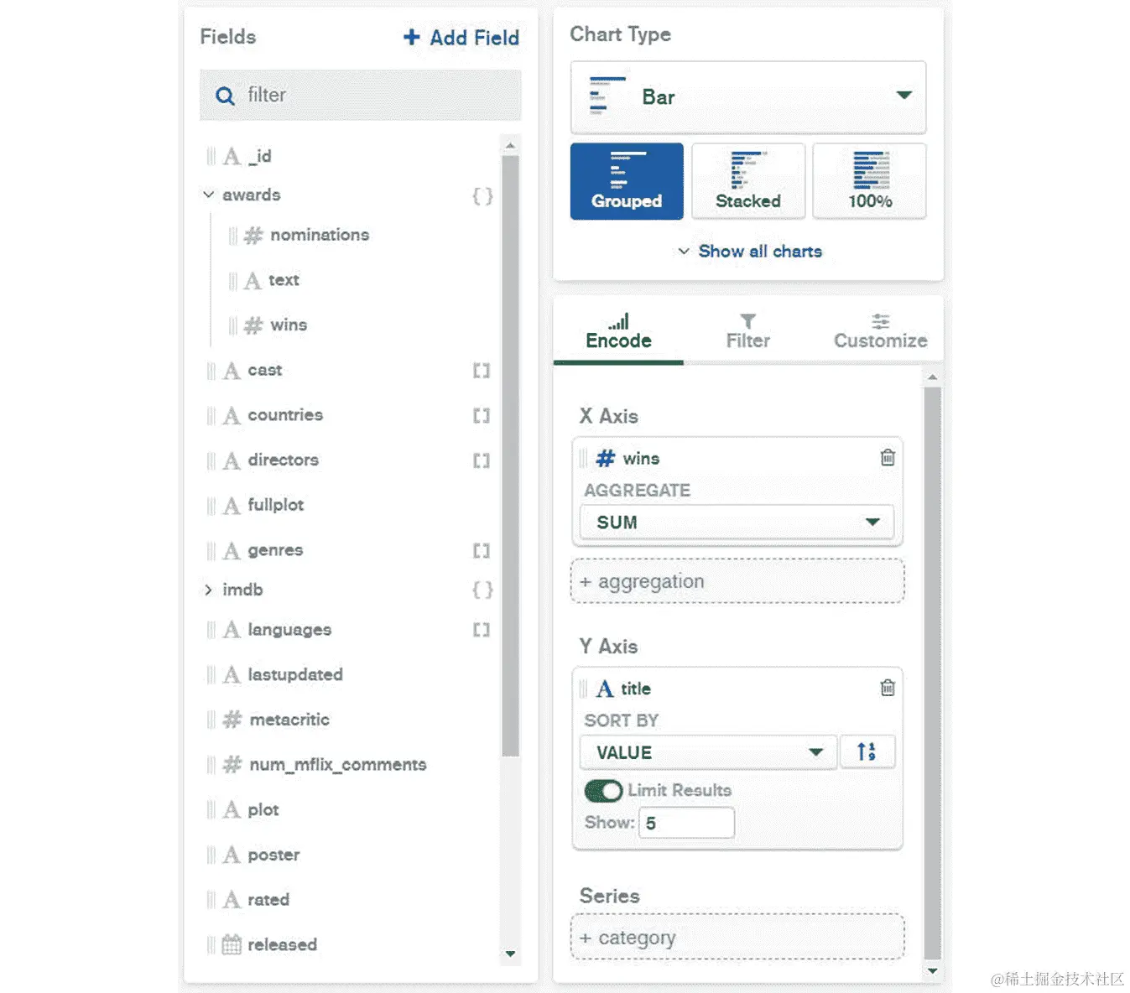
Task: Click the metacritic number type icon
Action: [x=232, y=720]
